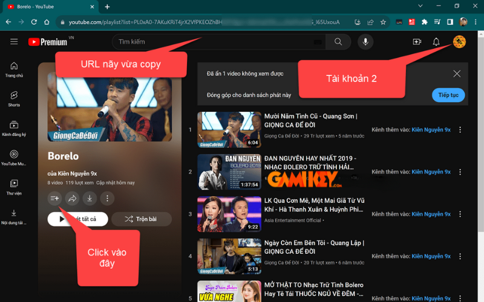This screenshot has height=302, width=484.
Task: Reload the page
Action: (x=34, y=22)
